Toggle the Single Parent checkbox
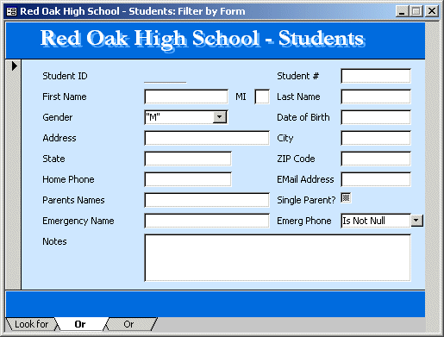The image size is (444, 337). point(346,197)
